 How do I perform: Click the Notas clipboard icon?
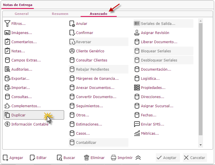pyautogui.click(x=7, y=51)
